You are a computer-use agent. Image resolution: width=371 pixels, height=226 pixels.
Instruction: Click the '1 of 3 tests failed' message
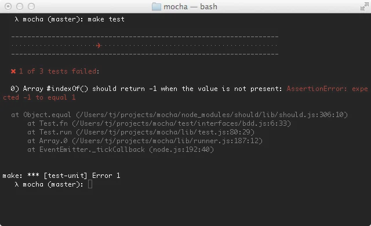(x=59, y=71)
